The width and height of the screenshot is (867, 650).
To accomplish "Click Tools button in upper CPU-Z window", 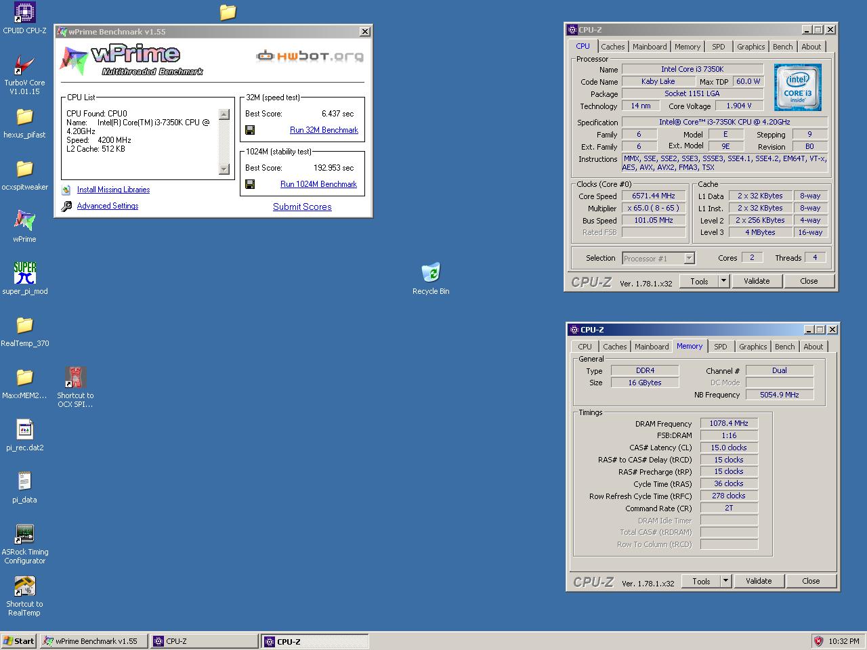I will [x=700, y=281].
